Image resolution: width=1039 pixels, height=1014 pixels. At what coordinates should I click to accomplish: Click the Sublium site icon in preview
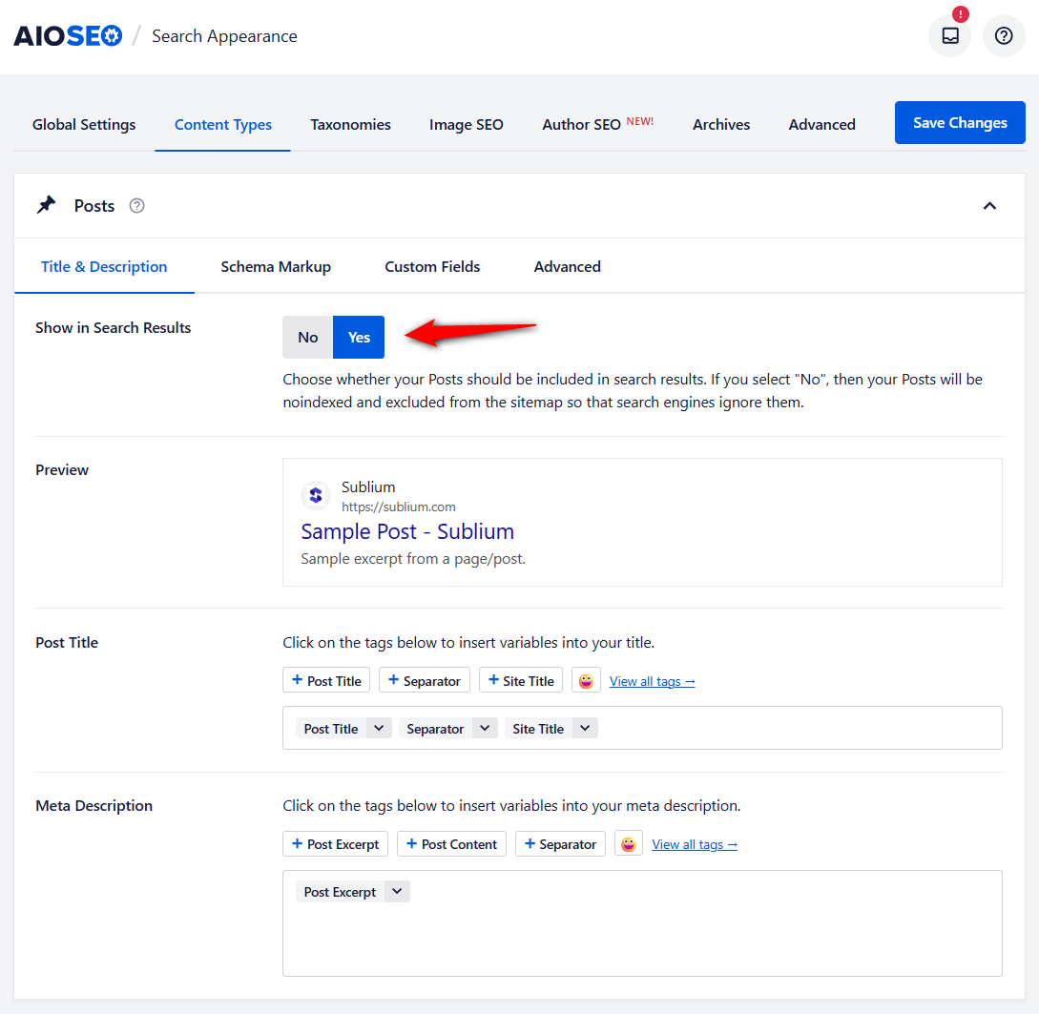pos(315,495)
